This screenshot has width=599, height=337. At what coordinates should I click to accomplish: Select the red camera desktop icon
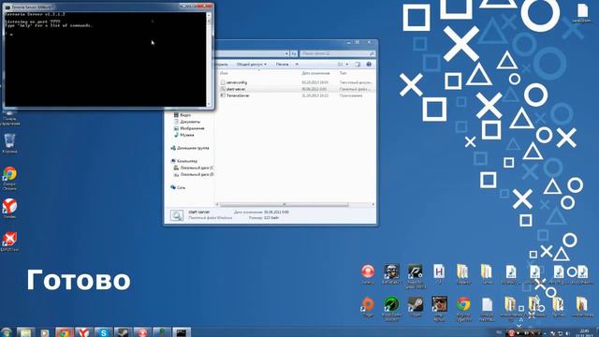pos(368,274)
